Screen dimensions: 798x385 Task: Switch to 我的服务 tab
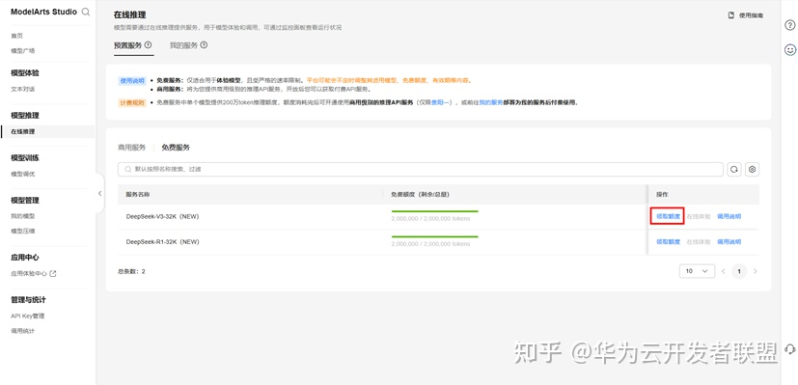tap(183, 45)
